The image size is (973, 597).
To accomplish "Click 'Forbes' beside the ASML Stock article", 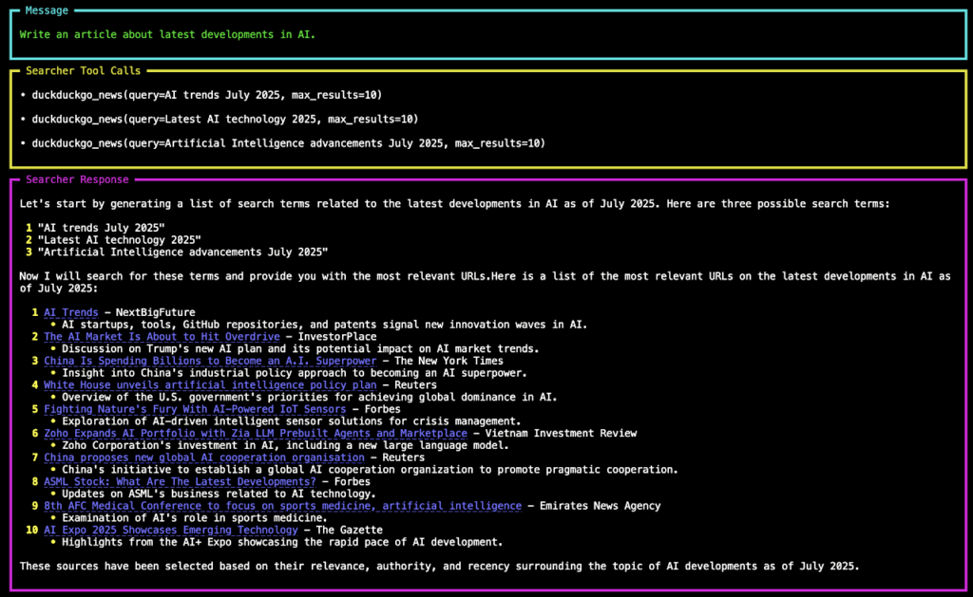I will point(352,482).
